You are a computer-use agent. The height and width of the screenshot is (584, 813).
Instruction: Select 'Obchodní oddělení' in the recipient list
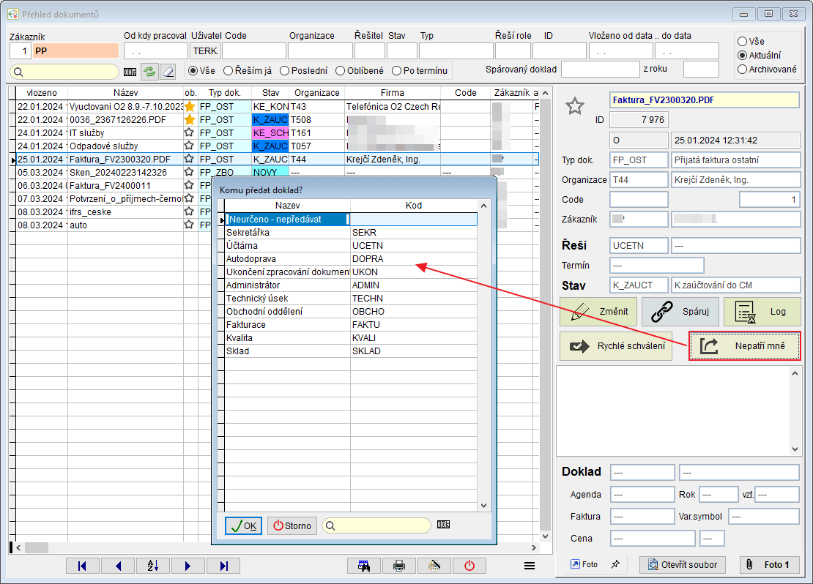pos(351,312)
